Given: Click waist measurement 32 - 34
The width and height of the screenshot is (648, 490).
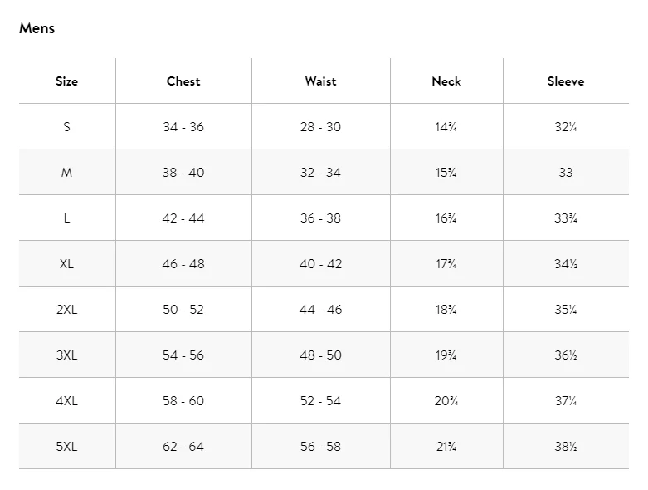Looking at the screenshot, I should (x=320, y=173).
